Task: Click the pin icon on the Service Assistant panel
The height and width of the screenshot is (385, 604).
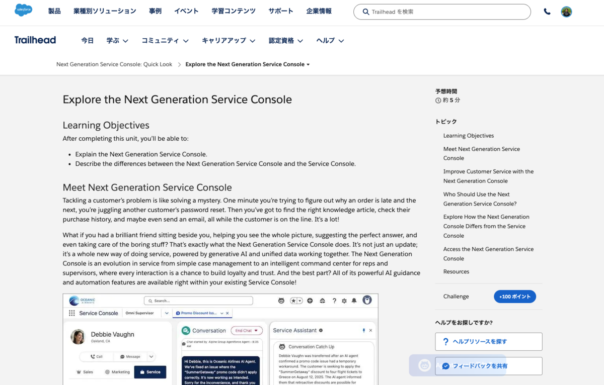Action: (x=363, y=330)
